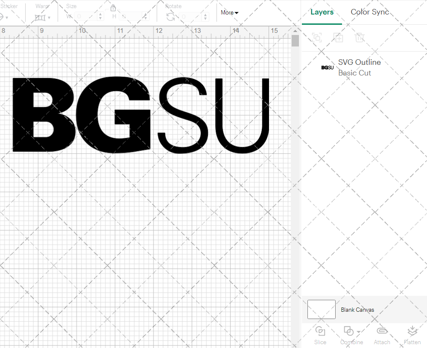Click the Duplicate layer icon

pos(339,38)
